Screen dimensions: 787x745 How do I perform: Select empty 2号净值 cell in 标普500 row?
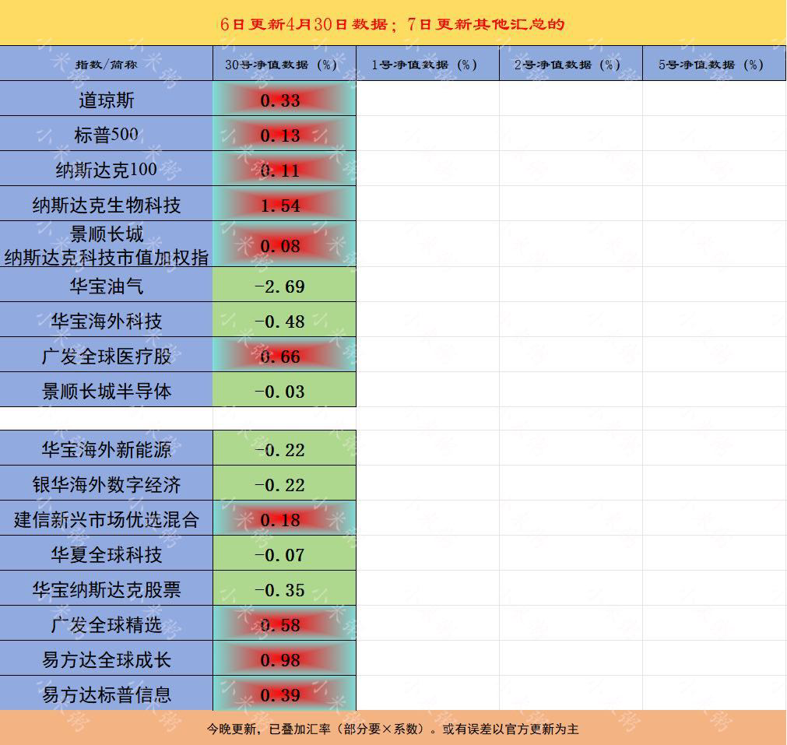tap(571, 134)
